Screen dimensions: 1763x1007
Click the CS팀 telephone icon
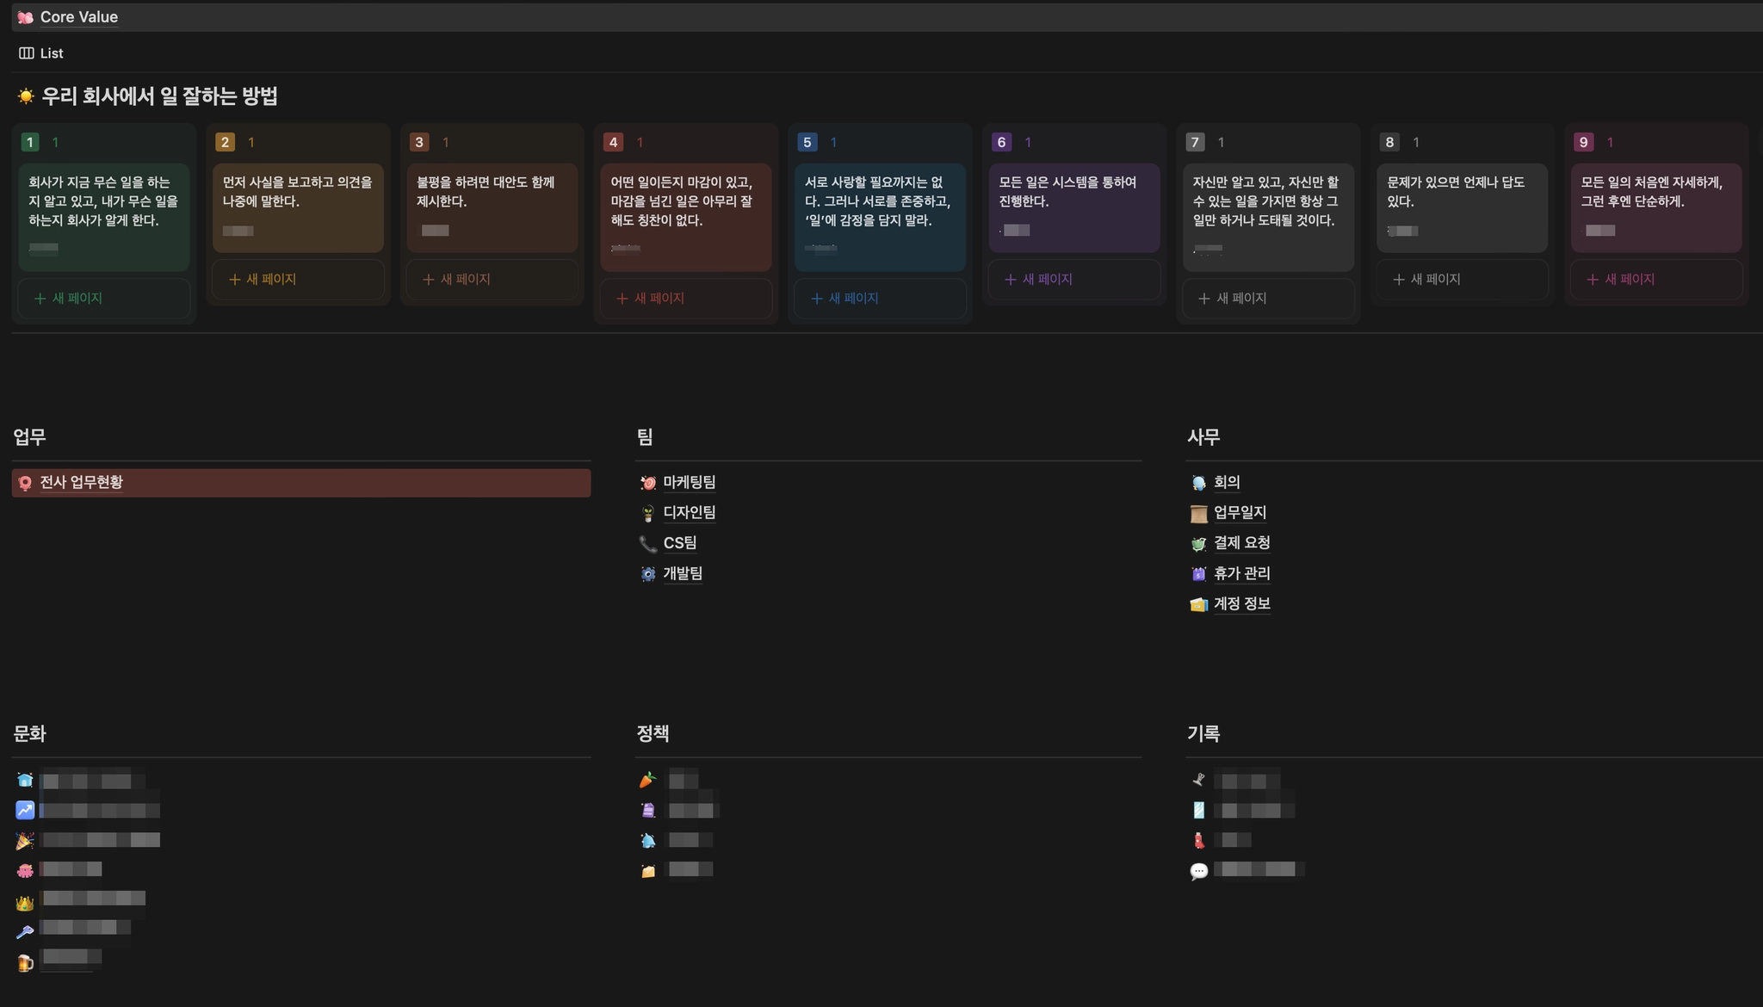click(648, 543)
